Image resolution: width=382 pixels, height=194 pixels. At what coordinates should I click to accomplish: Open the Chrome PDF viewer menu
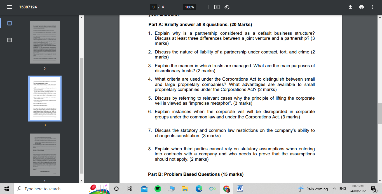click(9, 7)
